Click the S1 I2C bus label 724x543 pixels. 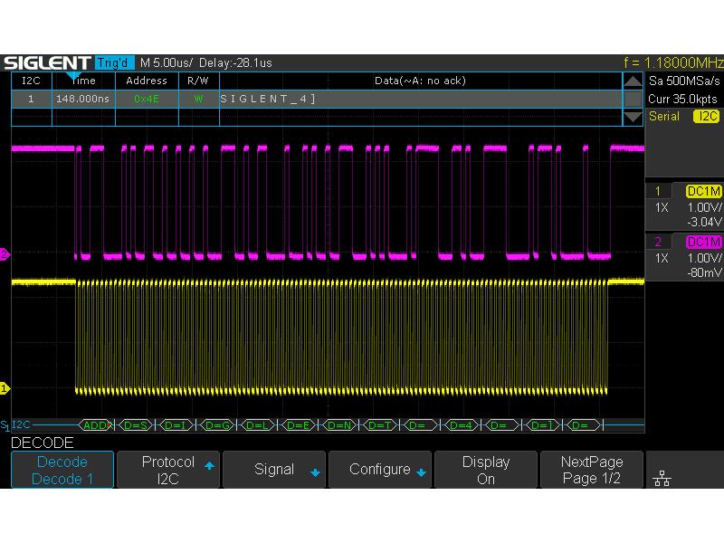click(15, 424)
